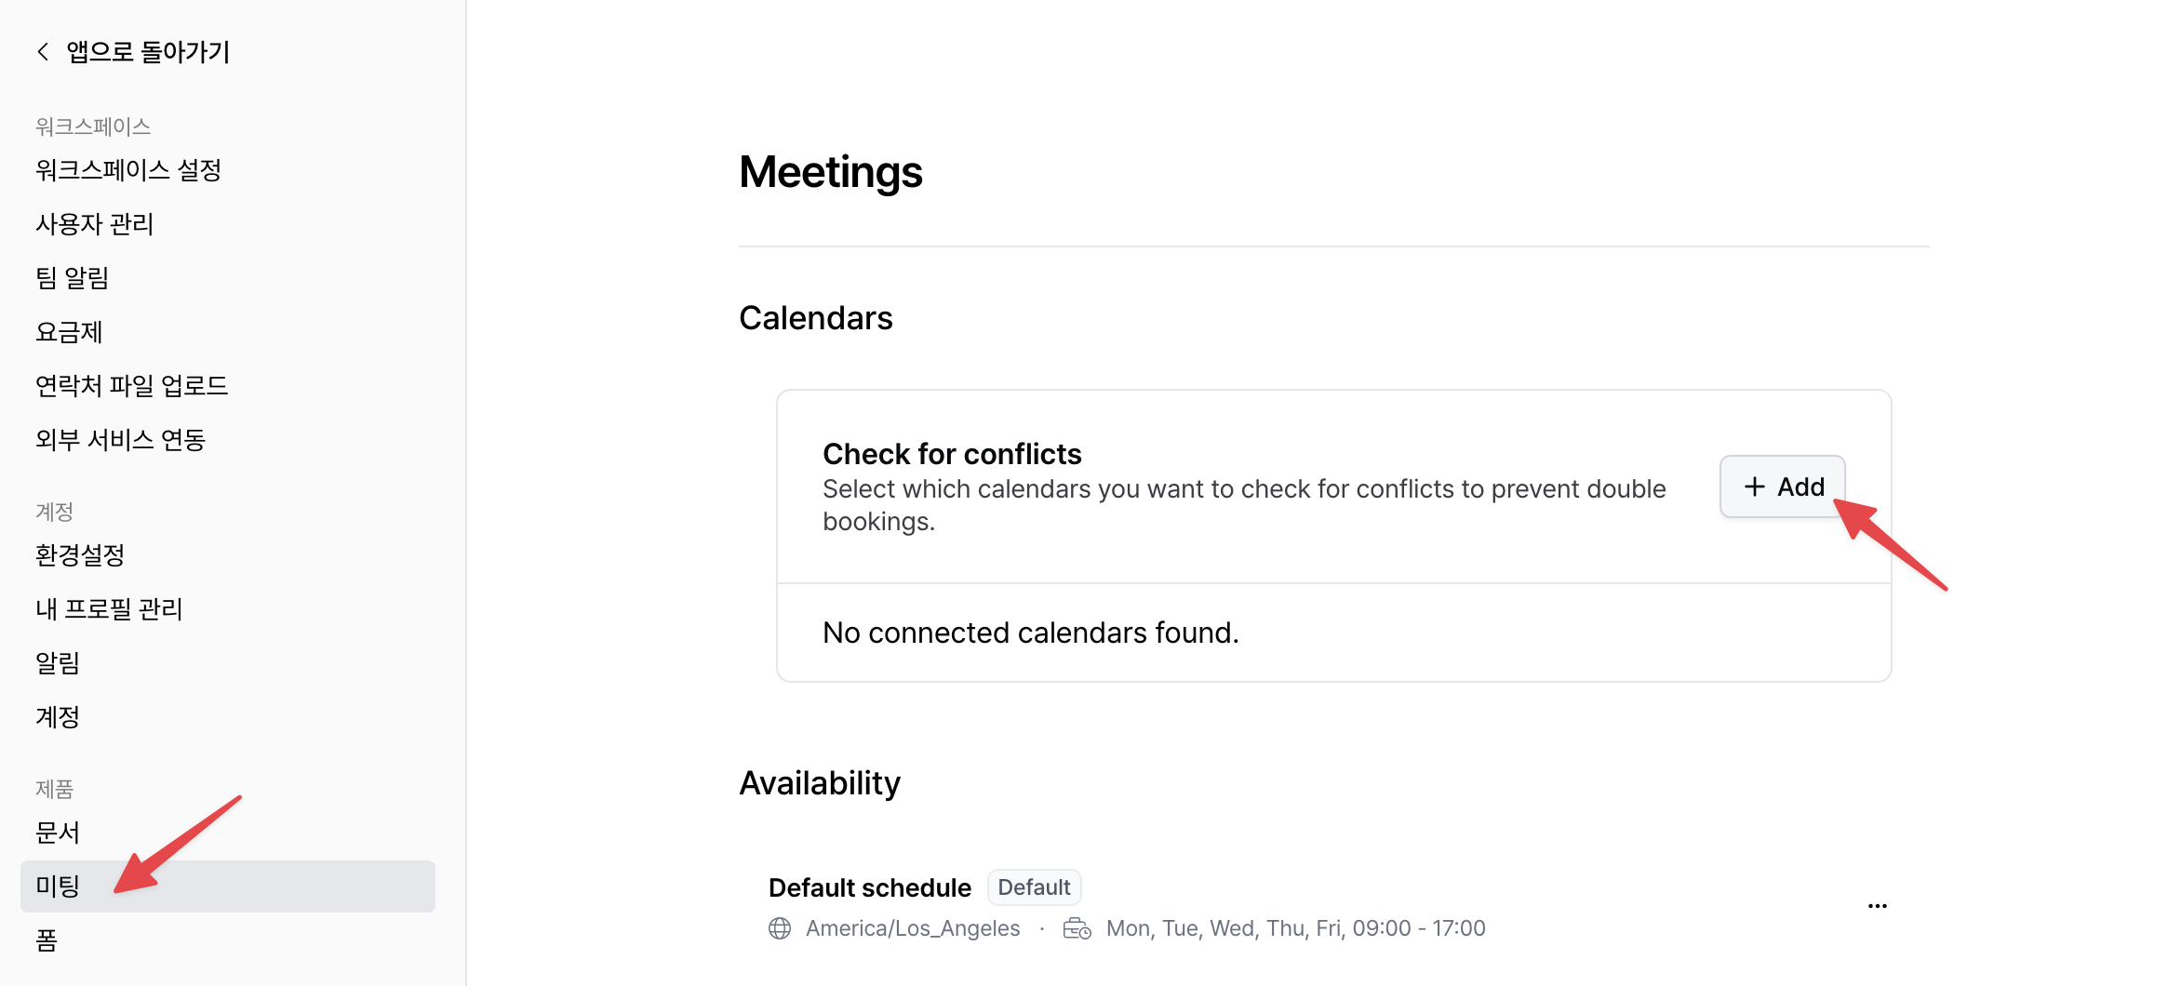The width and height of the screenshot is (2168, 986).
Task: Click the Default badge on Default schedule
Action: [x=1034, y=886]
